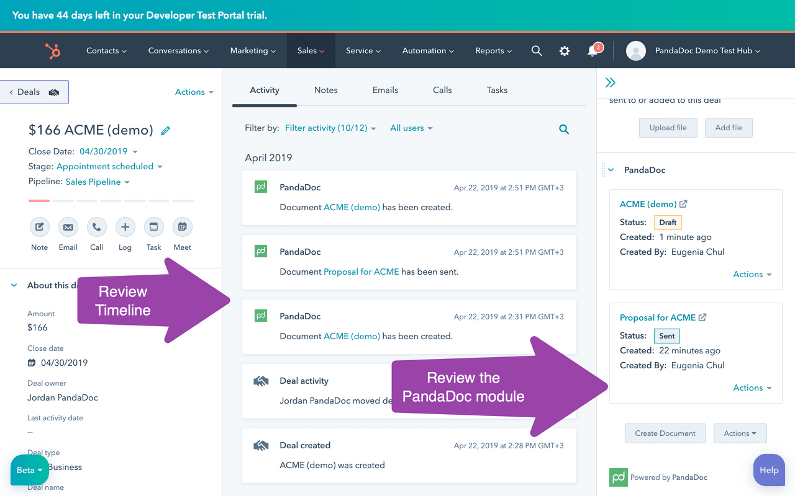Click the Close date field 04/30/2019
Image resolution: width=795 pixels, height=496 pixels.
65,363
